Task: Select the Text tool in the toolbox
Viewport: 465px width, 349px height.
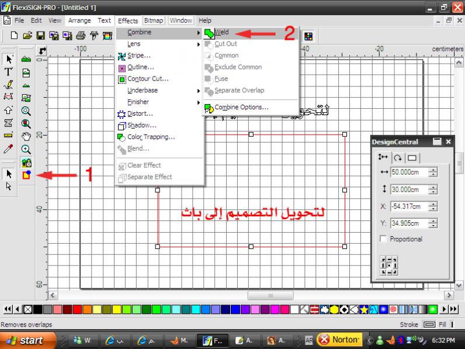Action: [x=9, y=71]
